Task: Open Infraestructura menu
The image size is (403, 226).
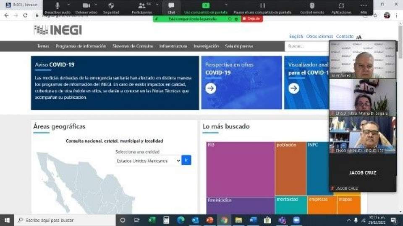Action: click(173, 46)
